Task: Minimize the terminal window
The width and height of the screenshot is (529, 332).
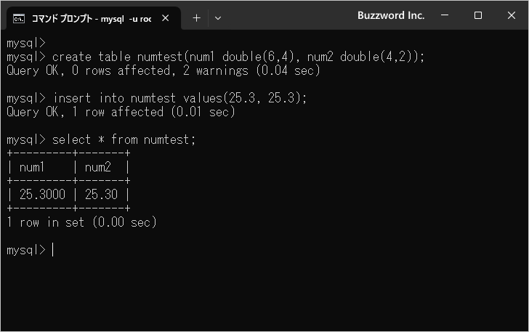Action: click(445, 15)
